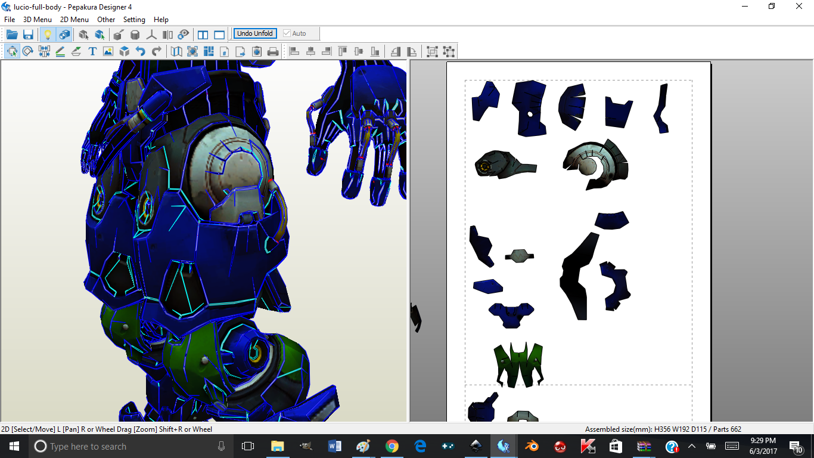This screenshot has height=458, width=814.
Task: Select the green unfolded part on page
Action: (x=518, y=364)
